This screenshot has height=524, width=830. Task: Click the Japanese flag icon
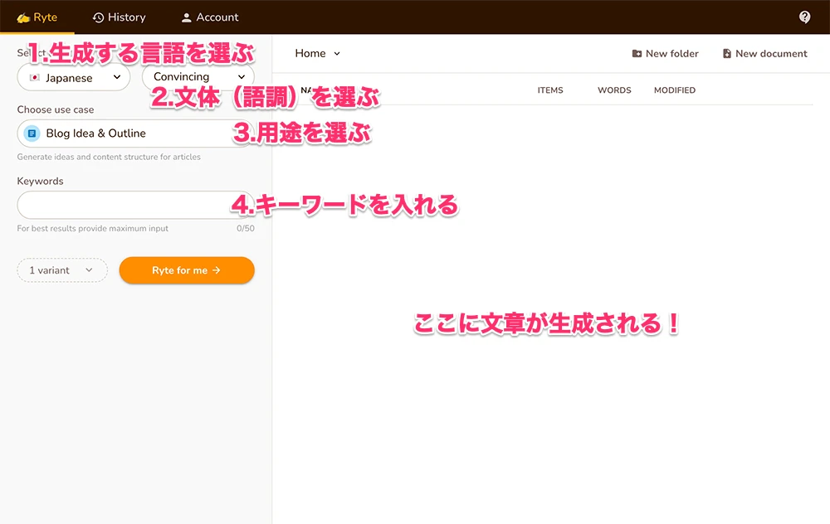point(35,78)
